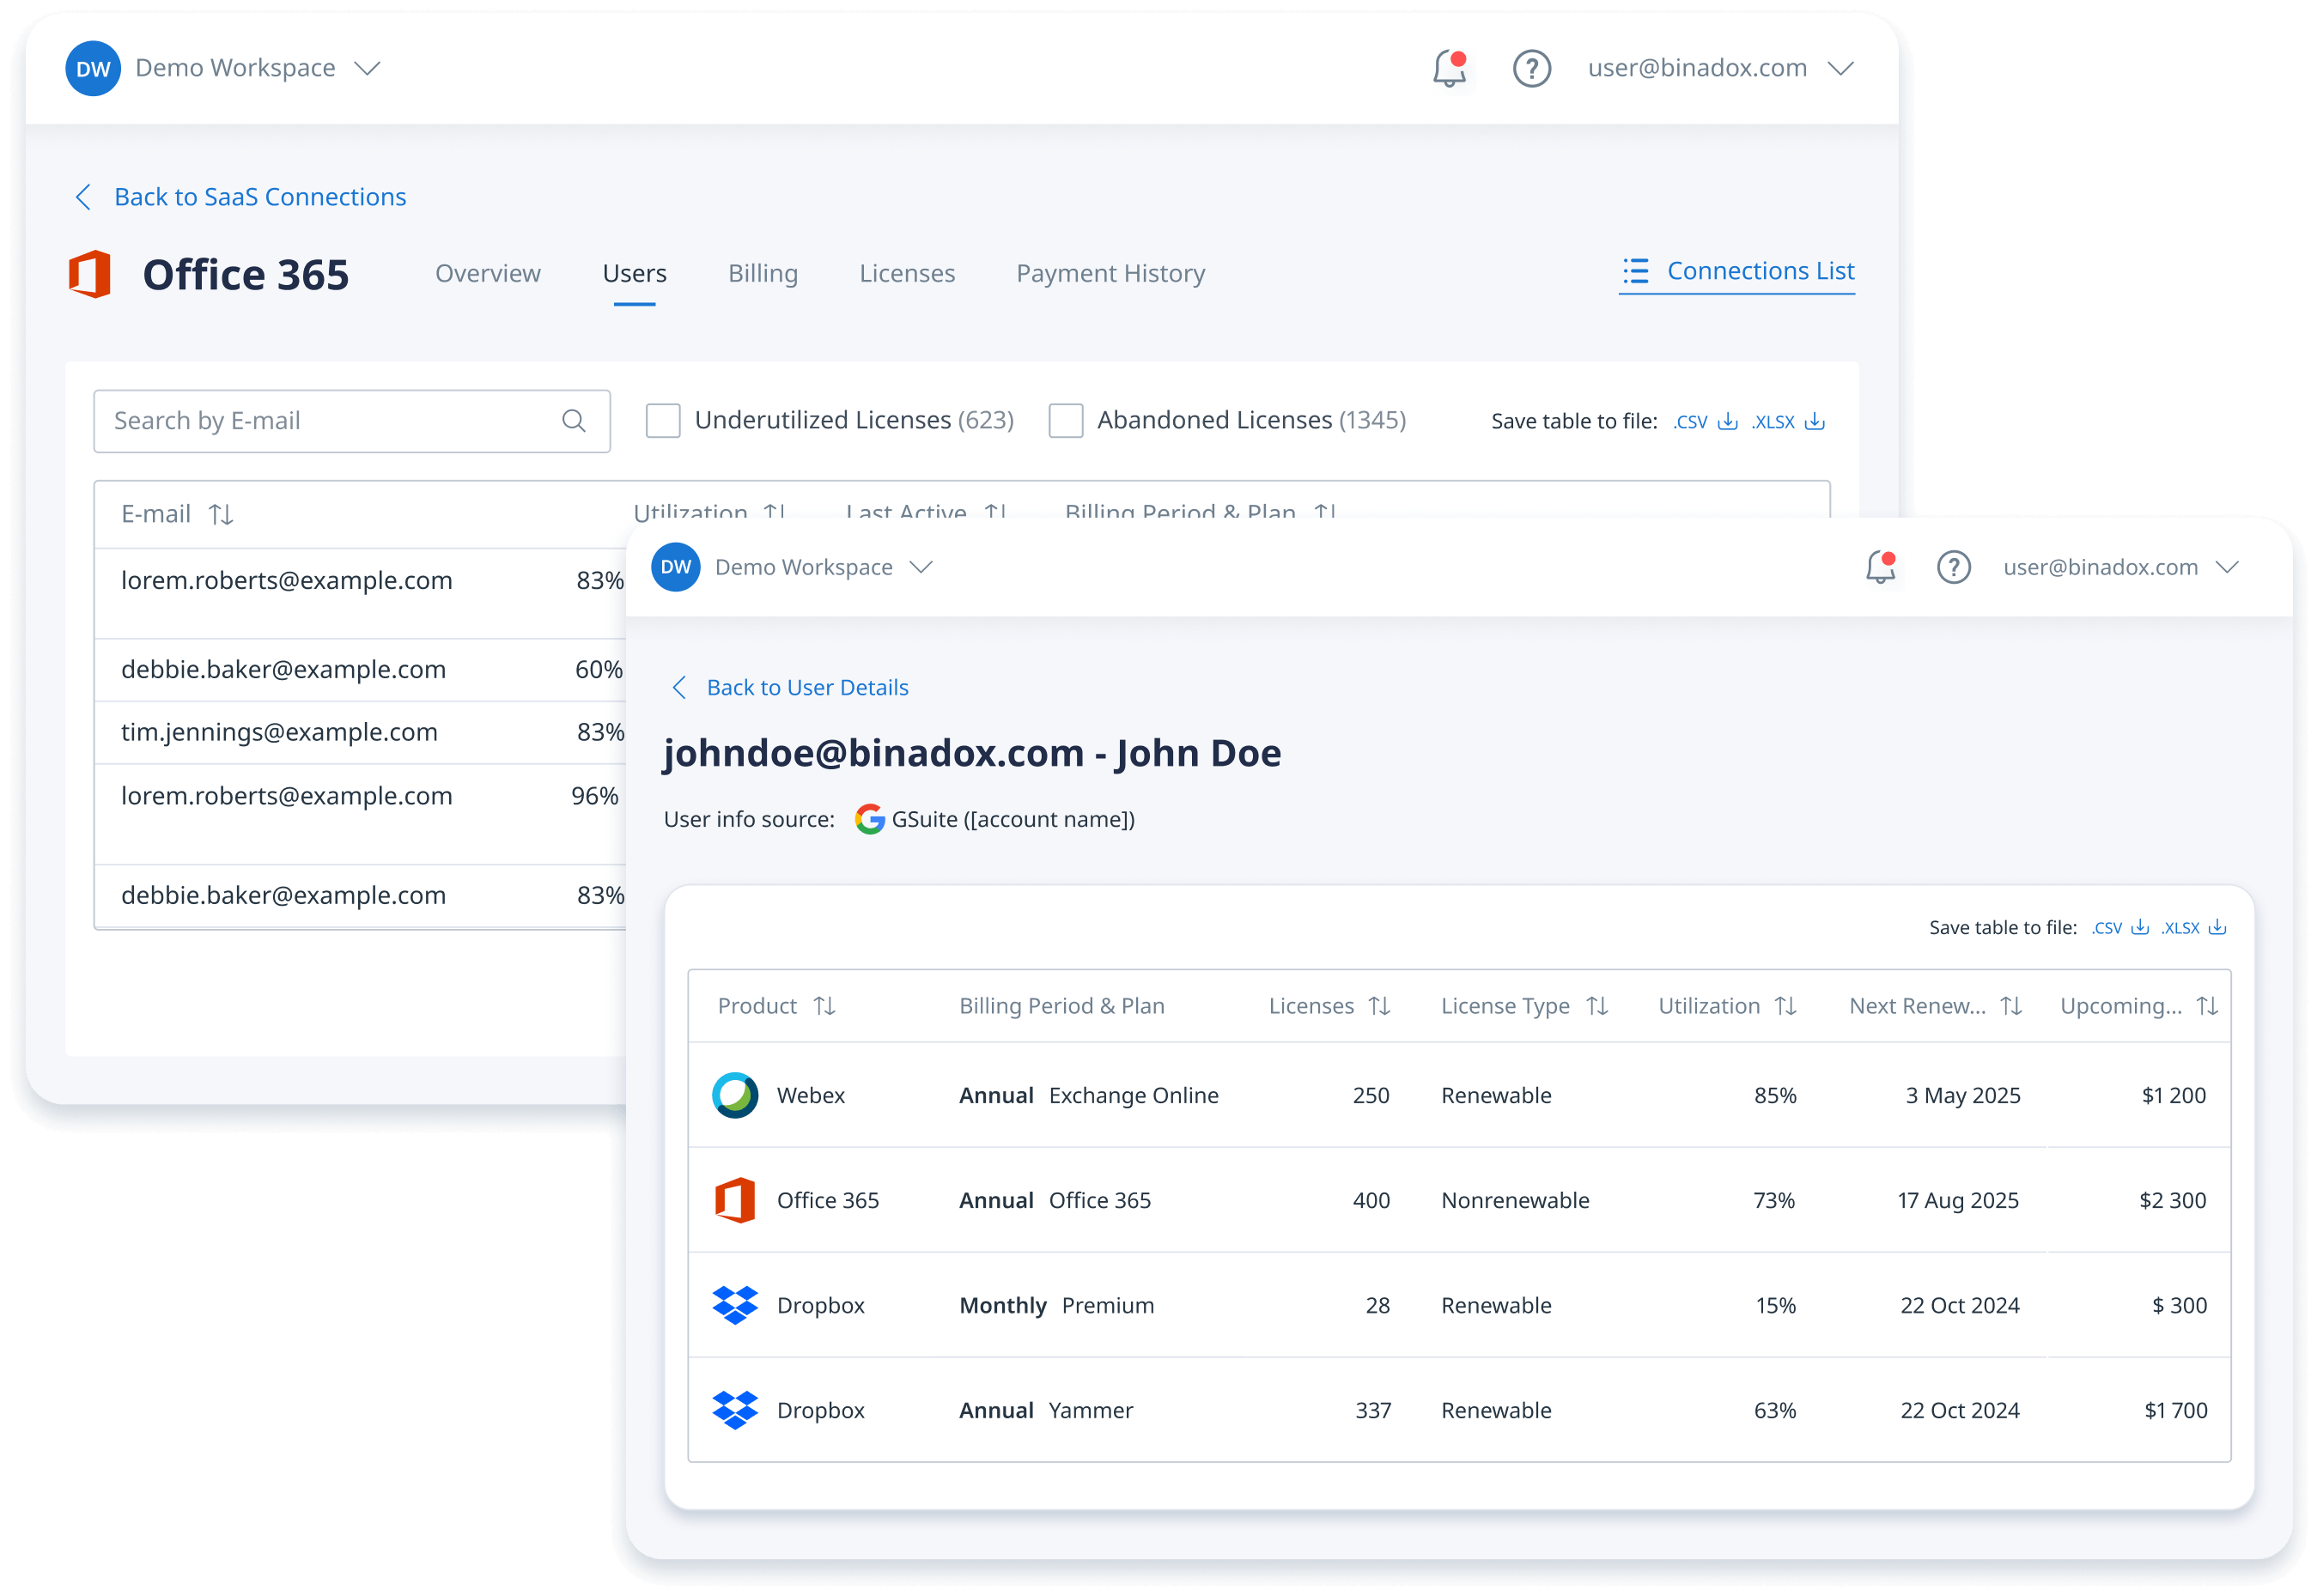Sort by Upcoming... column
The image size is (2317, 1596).
point(2206,1005)
